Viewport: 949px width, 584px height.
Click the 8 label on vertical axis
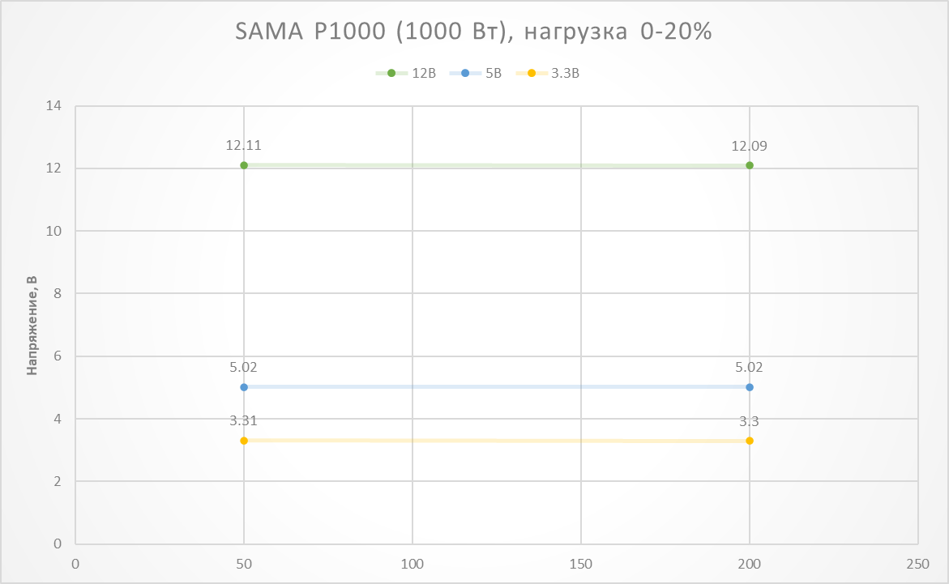(x=58, y=293)
